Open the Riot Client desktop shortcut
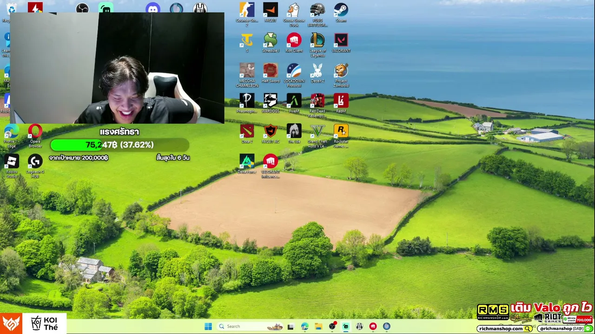This screenshot has height=334, width=595. [x=294, y=42]
